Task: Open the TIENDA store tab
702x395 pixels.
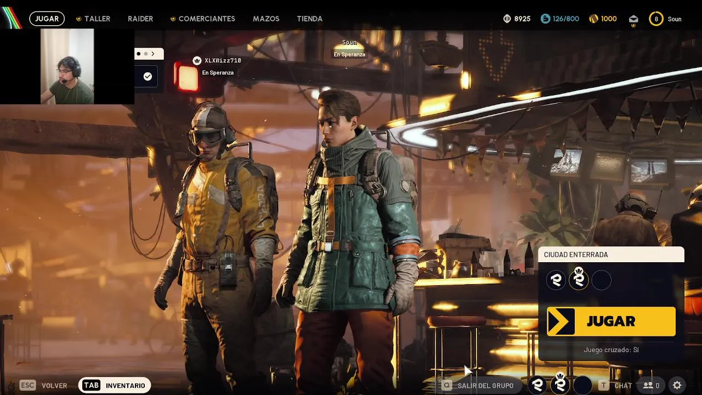Action: coord(310,19)
